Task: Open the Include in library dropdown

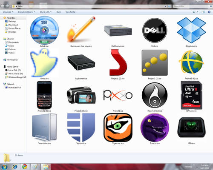Action: click(x=26, y=12)
